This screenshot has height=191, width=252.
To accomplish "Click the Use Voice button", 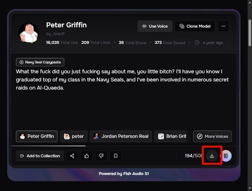I will [x=155, y=26].
